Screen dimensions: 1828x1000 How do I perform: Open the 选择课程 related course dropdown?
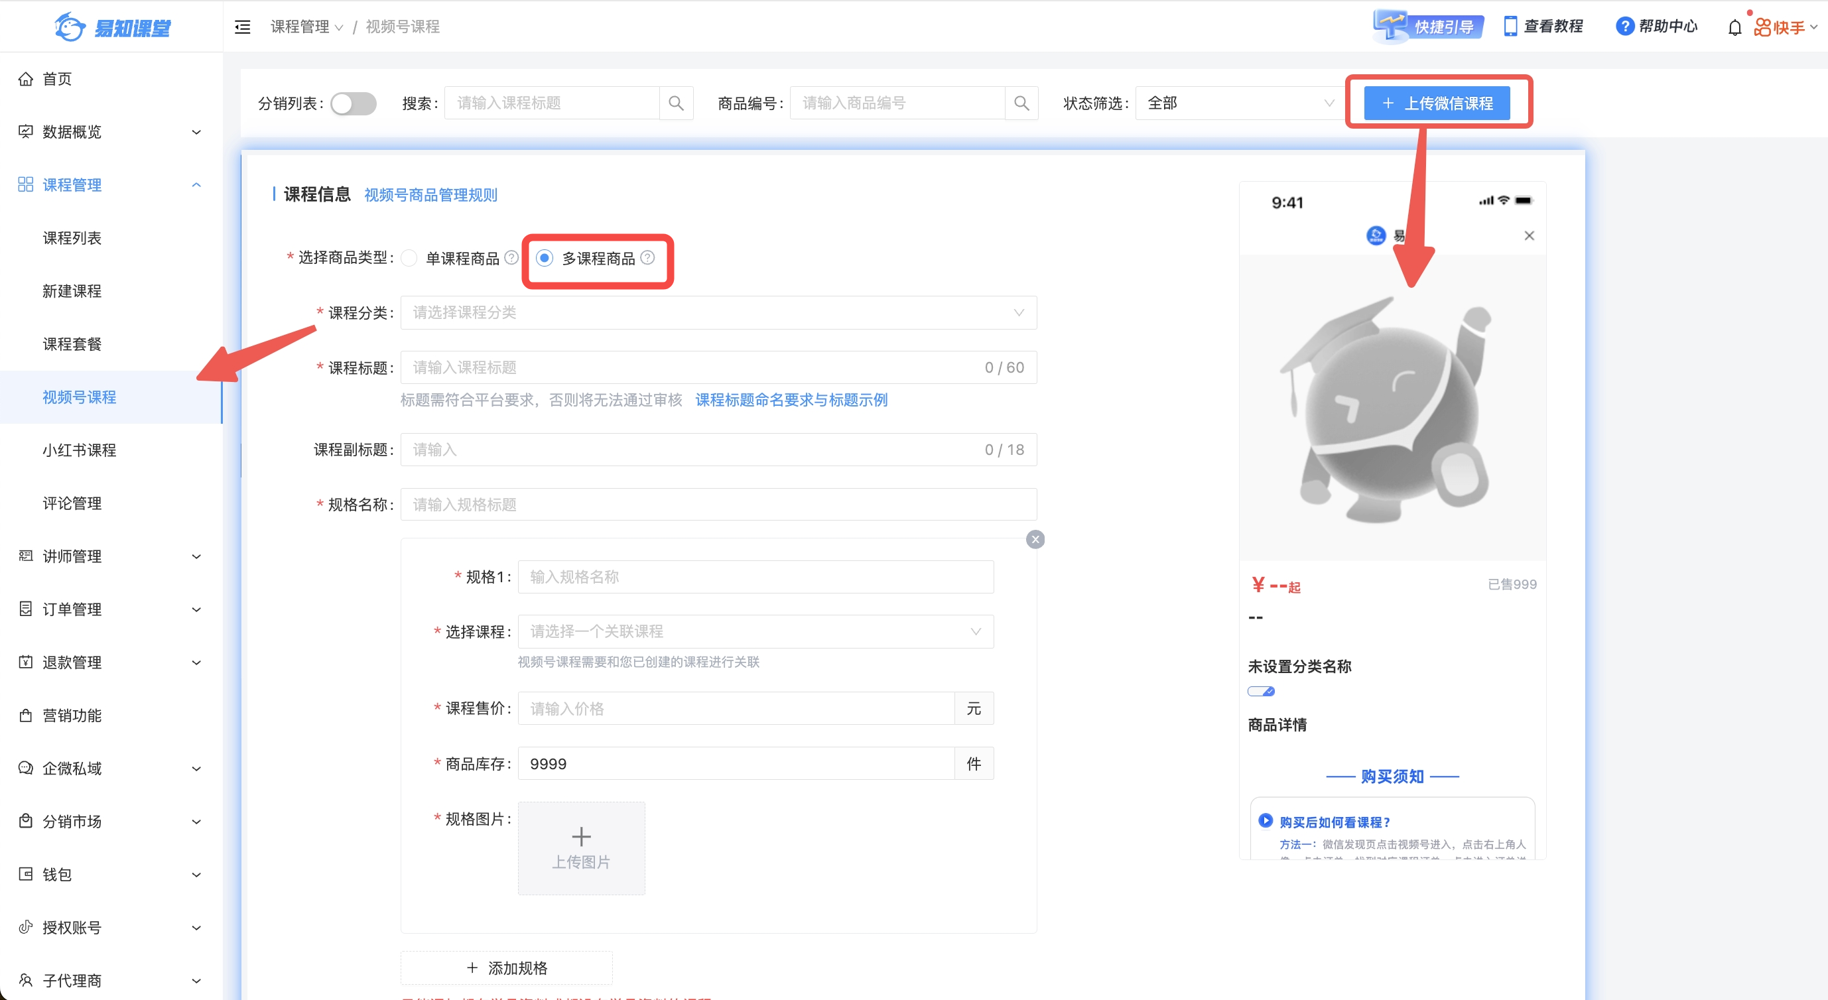pyautogui.click(x=755, y=631)
